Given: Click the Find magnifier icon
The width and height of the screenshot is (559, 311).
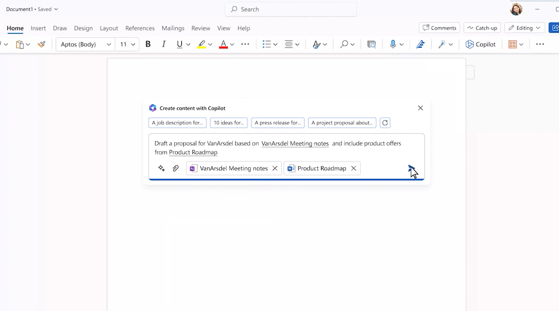Looking at the screenshot, I should [344, 44].
